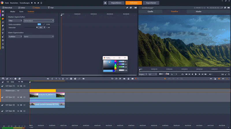Open the multi-camera grid timeline icon

(71, 79)
